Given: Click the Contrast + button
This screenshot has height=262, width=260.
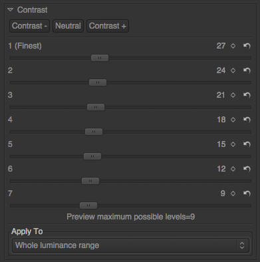Looking at the screenshot, I should coord(108,26).
